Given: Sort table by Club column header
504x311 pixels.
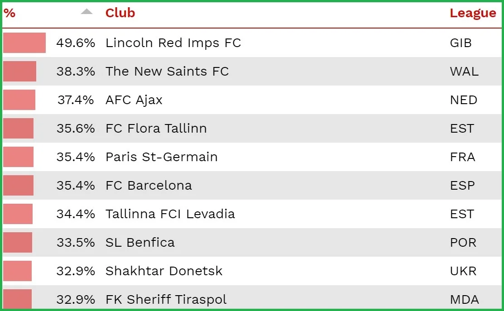Looking at the screenshot, I should [x=120, y=13].
